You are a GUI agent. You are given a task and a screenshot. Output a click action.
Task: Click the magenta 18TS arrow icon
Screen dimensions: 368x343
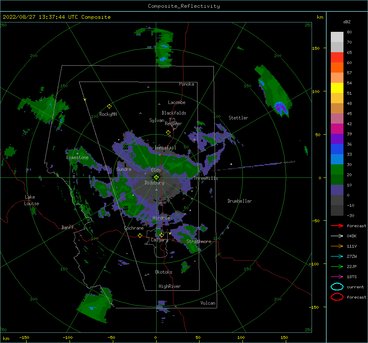(337, 277)
